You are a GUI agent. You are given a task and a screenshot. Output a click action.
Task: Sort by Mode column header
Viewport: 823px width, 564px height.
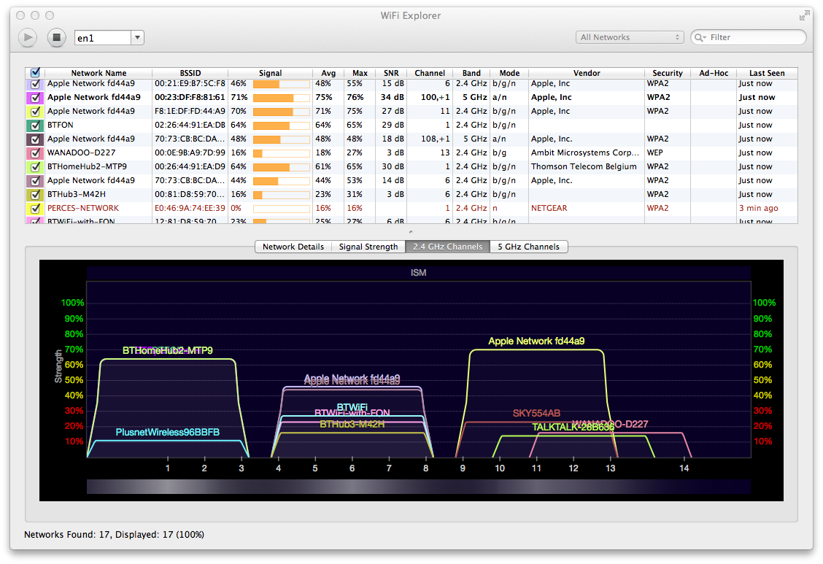point(509,73)
